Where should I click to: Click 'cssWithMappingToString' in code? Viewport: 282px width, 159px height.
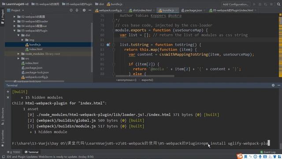click(184, 54)
